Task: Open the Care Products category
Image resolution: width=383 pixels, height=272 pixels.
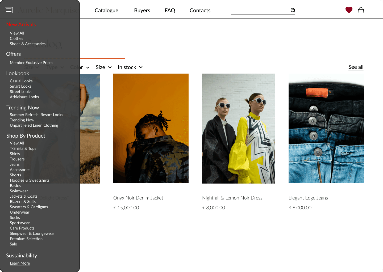Action: click(x=22, y=228)
